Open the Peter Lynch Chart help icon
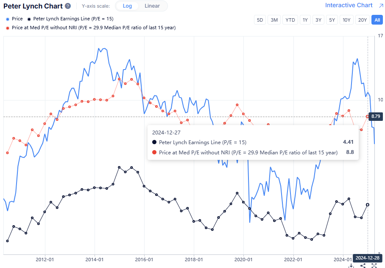The height and width of the screenshot is (268, 385). (68, 6)
